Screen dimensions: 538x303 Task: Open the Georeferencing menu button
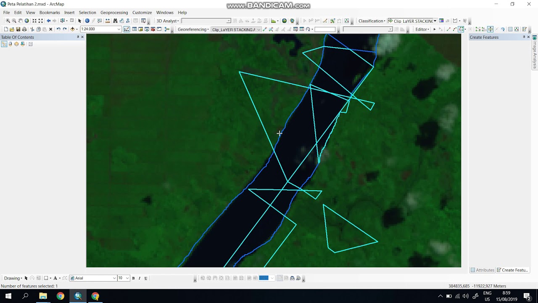point(193,29)
